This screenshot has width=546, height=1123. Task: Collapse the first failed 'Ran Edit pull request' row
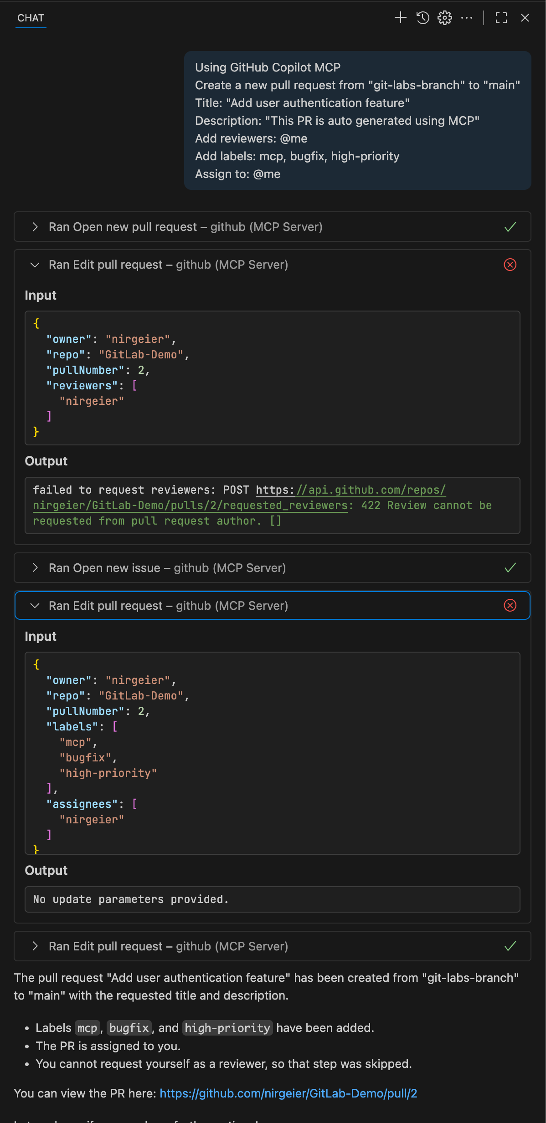pyautogui.click(x=273, y=265)
